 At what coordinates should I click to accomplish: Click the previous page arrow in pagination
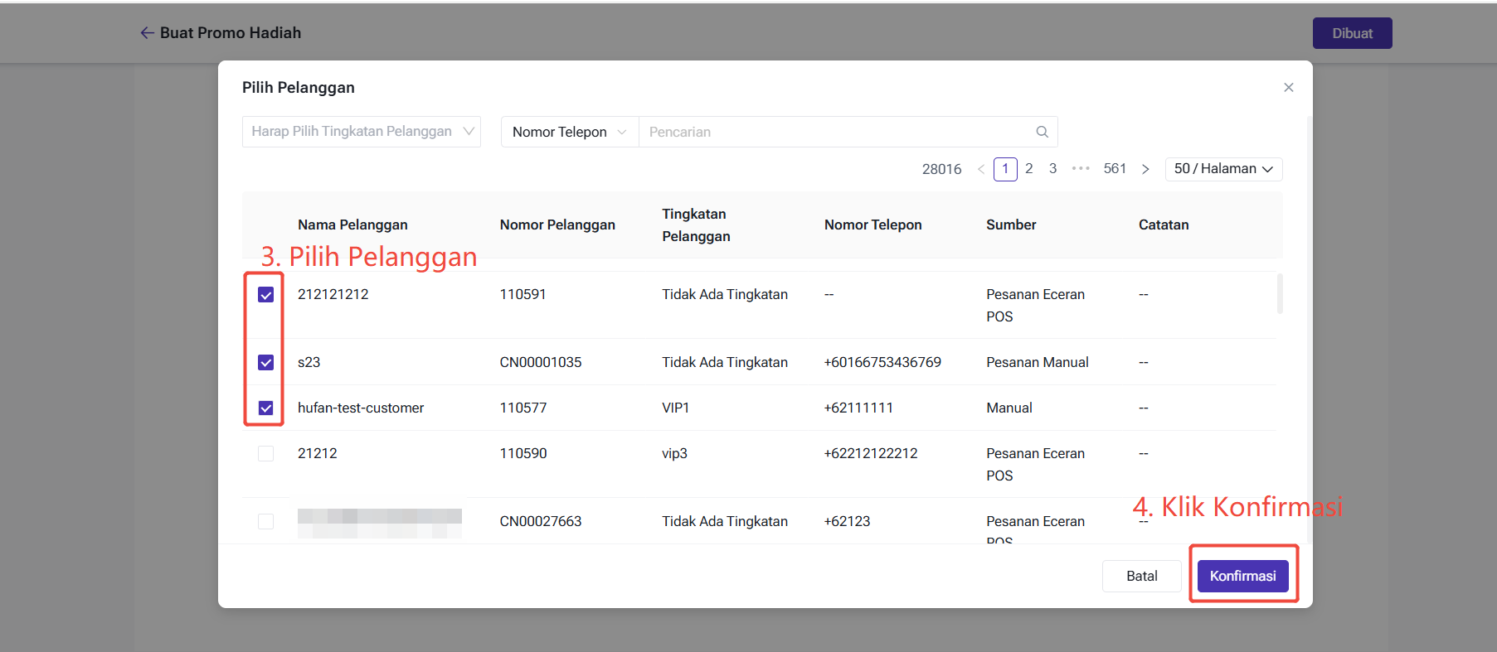981,169
